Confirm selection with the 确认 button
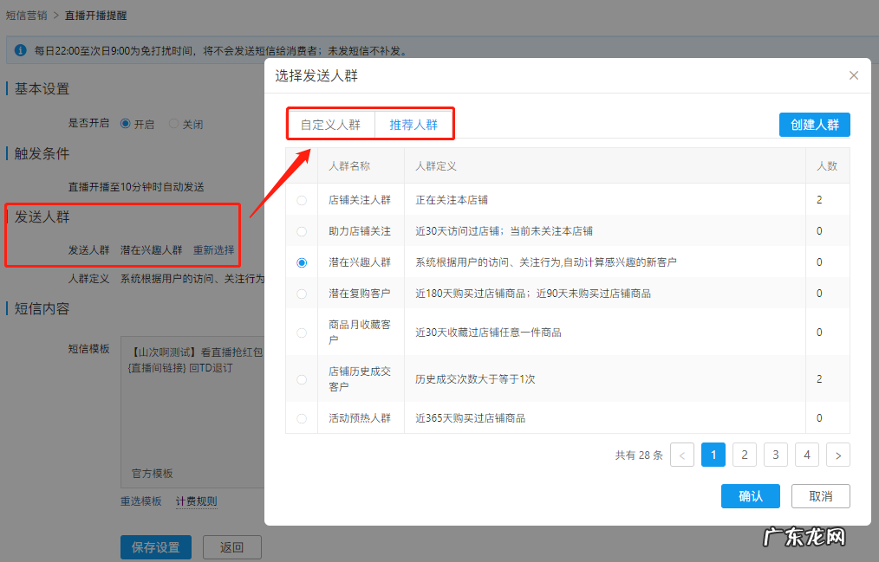 point(750,496)
